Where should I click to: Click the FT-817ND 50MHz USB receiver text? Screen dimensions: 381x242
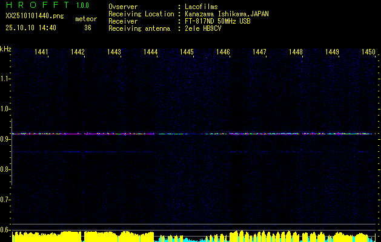tap(217, 21)
